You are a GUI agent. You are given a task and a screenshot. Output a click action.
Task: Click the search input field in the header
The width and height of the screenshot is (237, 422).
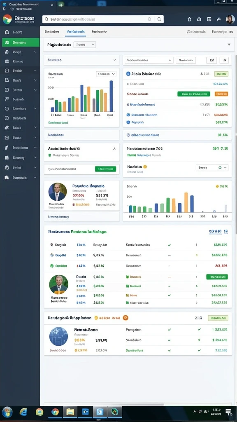click(x=98, y=19)
